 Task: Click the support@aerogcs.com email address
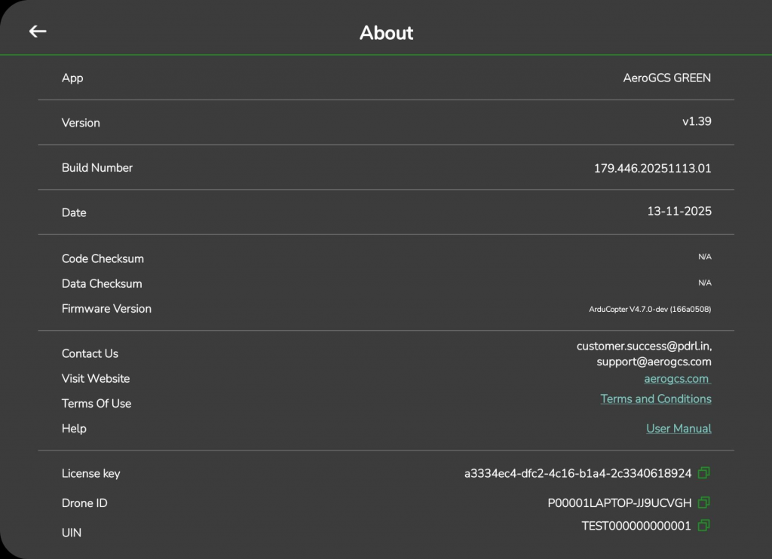(x=654, y=362)
